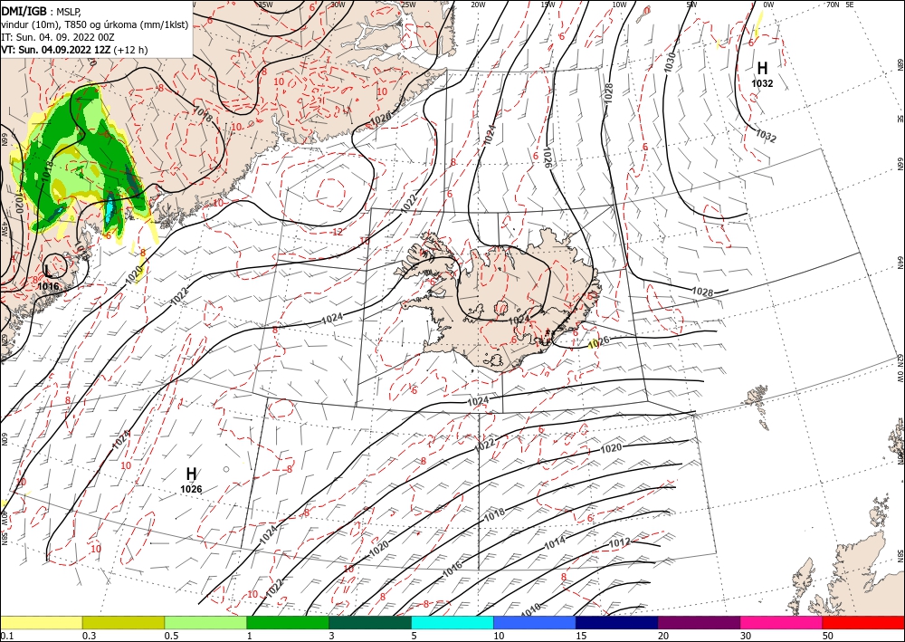Click the legend value "0.1"
This screenshot has height=642, width=905.
point(6,636)
